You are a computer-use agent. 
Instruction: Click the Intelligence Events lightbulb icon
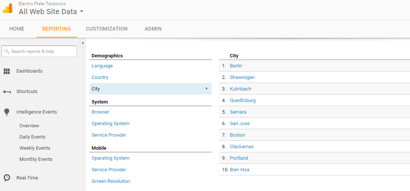7,112
